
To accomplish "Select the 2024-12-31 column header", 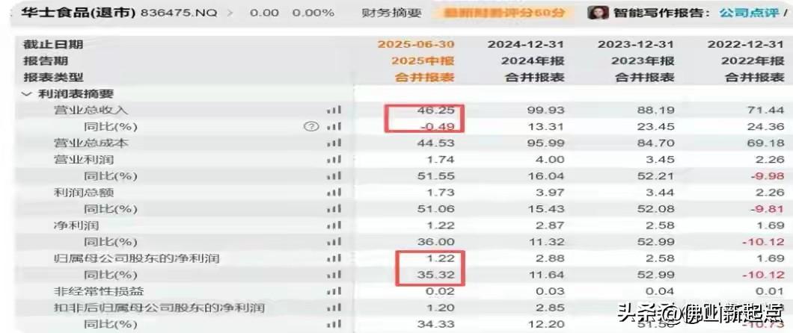I will (x=526, y=44).
